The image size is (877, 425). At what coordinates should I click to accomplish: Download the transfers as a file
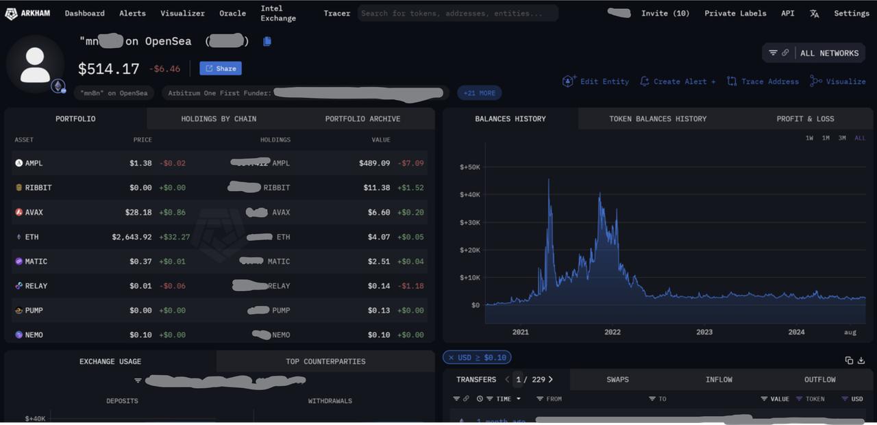point(862,360)
